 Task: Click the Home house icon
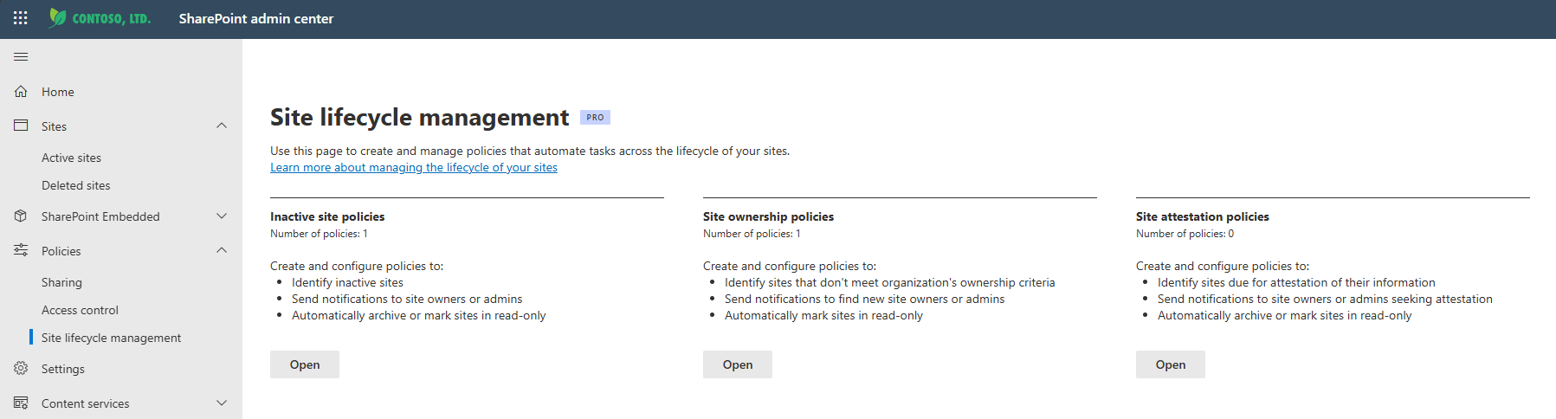(21, 91)
